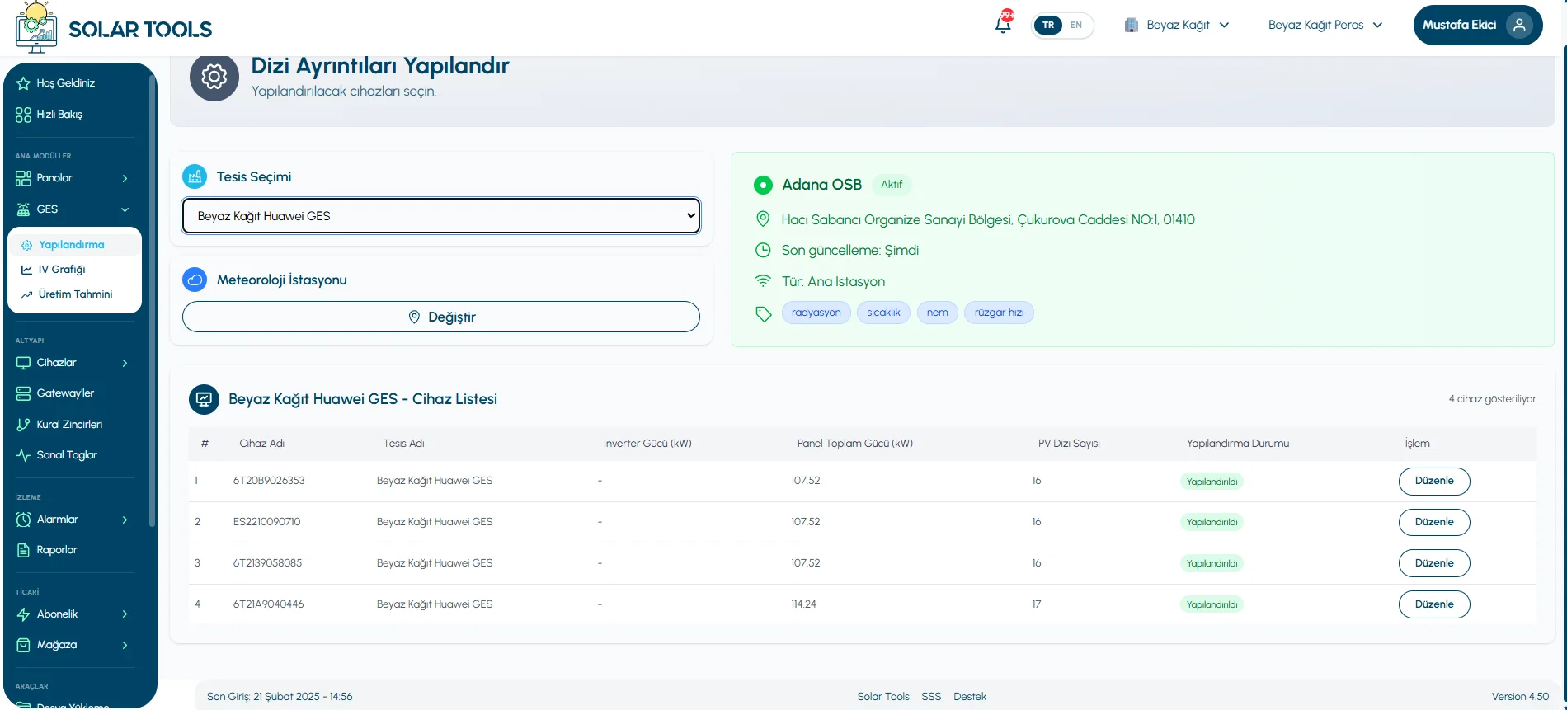Click the green Adana OSB status icon

tap(763, 185)
